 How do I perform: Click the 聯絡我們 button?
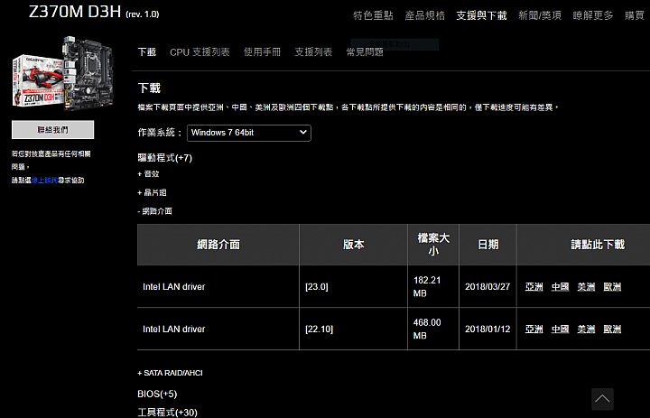tap(52, 130)
